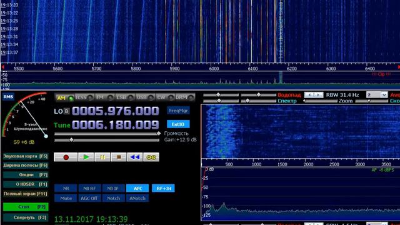Image resolution: width=400 pixels, height=225 pixels.
Task: Click the RBW left-right stepper arrows
Action: pos(314,95)
